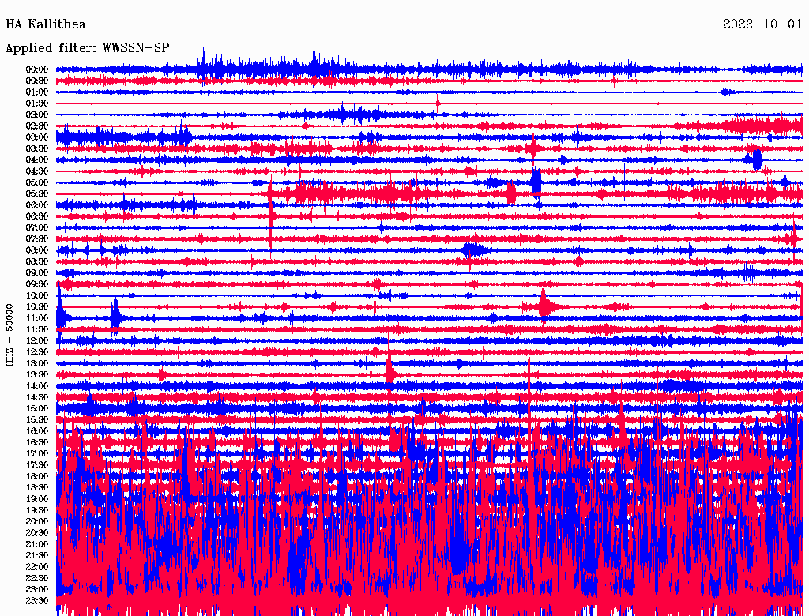Select the 00:30 time label
This screenshot has width=809, height=616.
pos(37,81)
